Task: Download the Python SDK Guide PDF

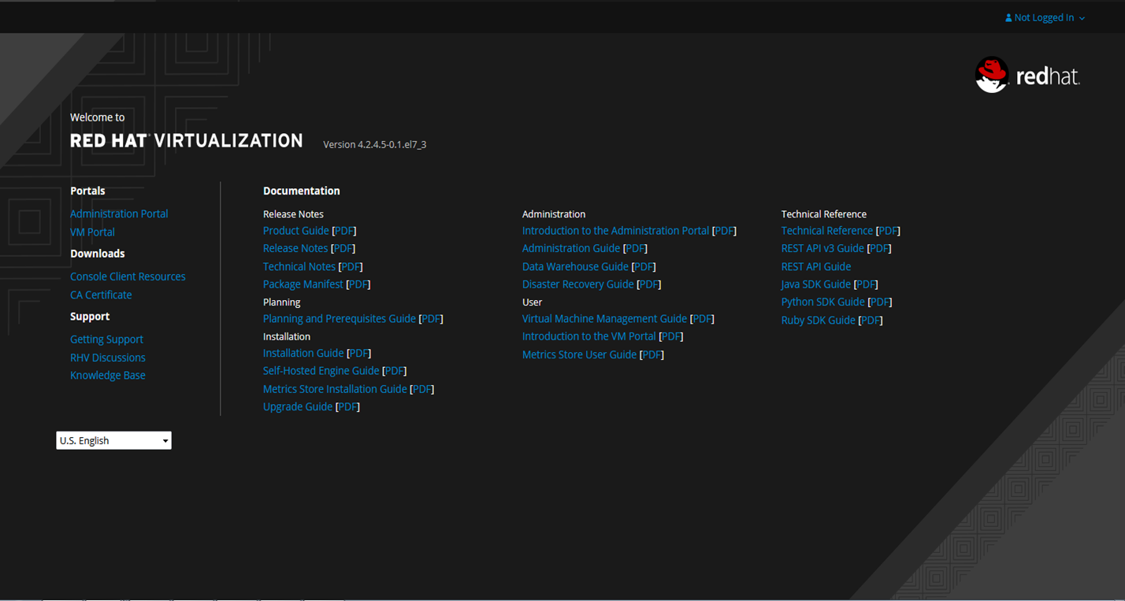Action: pos(879,302)
